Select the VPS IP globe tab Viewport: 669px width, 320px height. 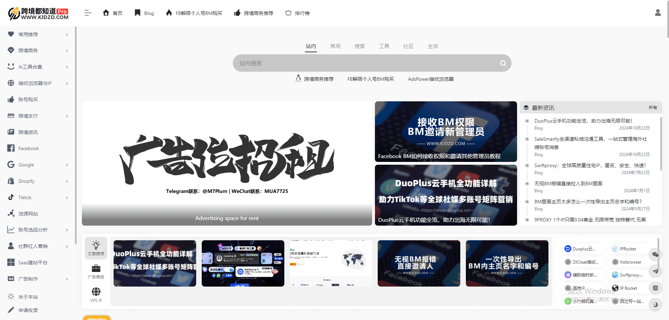(x=96, y=295)
